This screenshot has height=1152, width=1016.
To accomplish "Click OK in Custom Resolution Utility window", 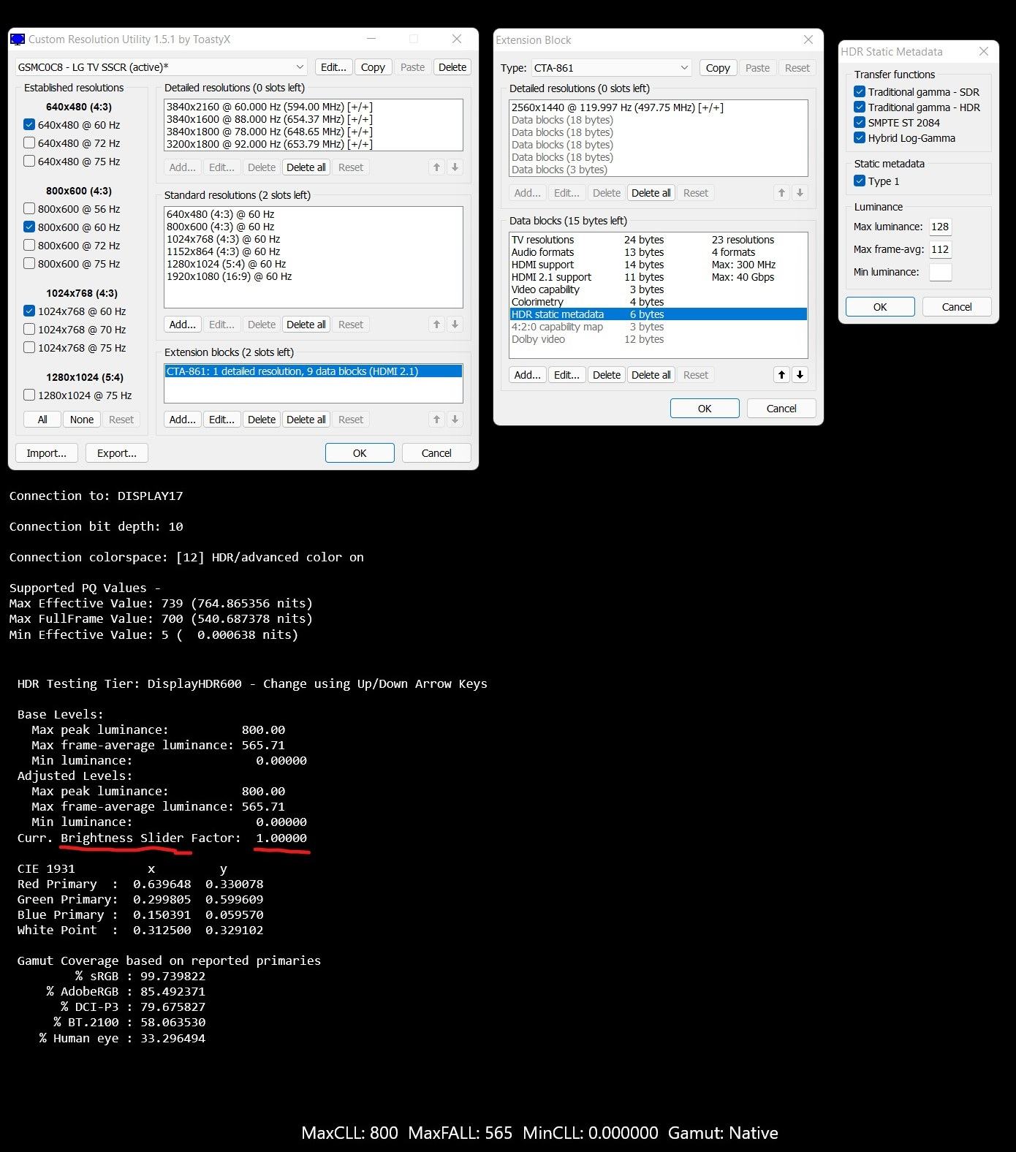I will pyautogui.click(x=360, y=453).
